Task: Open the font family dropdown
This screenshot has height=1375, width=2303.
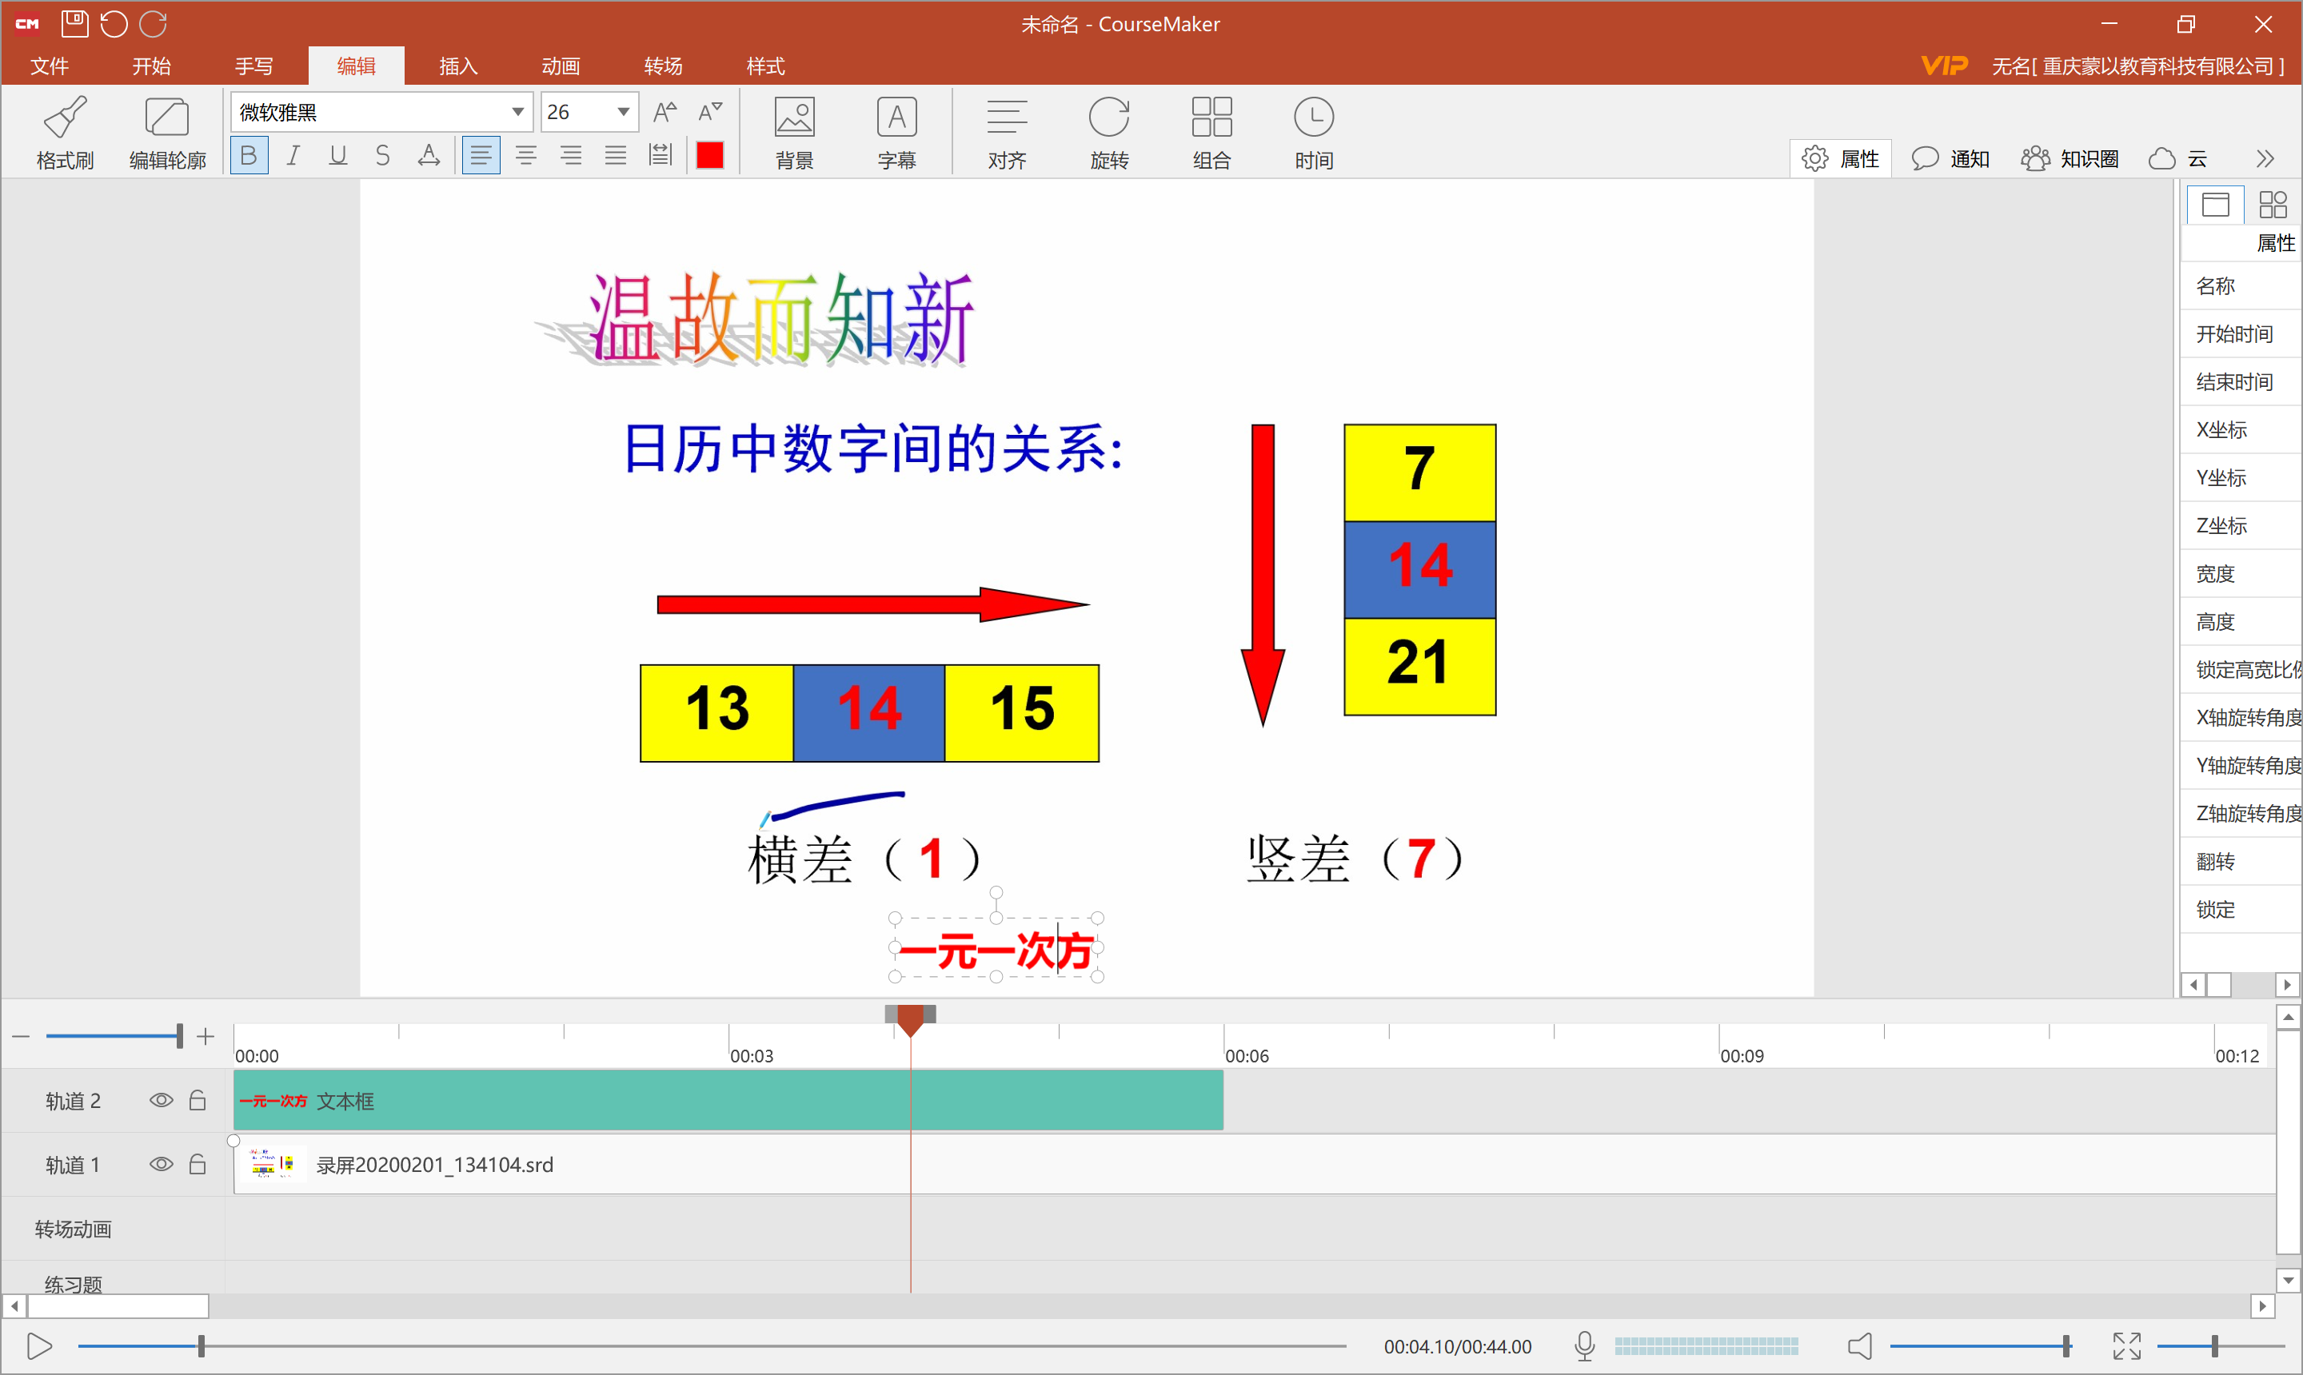Action: tap(517, 111)
